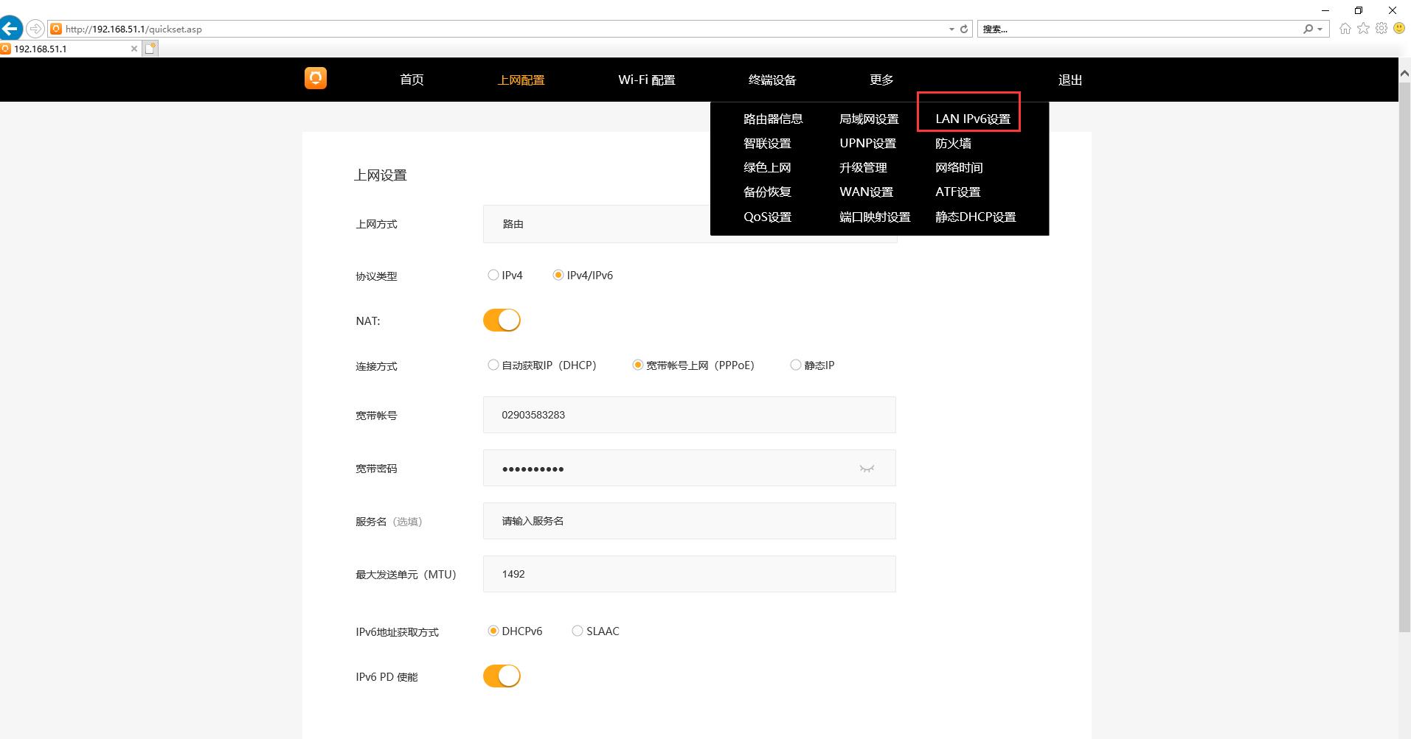Viewport: 1411px width, 739px height.
Task: Restore the browser window size
Action: (1359, 10)
